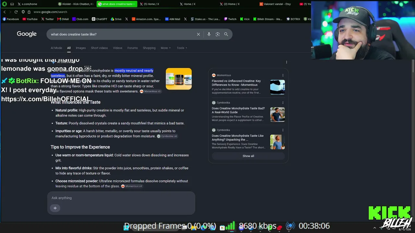Viewport: 415px width, 233px height.
Task: Click the 'What Influences the Taste' heading
Action: pos(76,102)
